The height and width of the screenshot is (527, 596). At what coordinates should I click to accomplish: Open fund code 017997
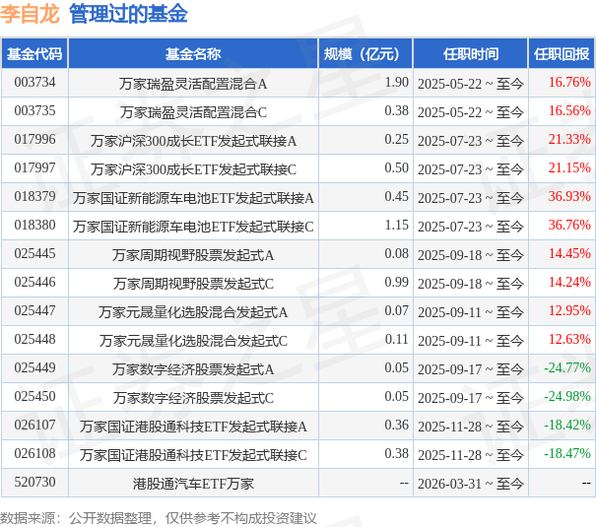tap(34, 168)
